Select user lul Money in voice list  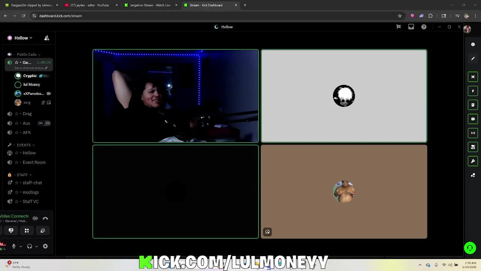(32, 85)
